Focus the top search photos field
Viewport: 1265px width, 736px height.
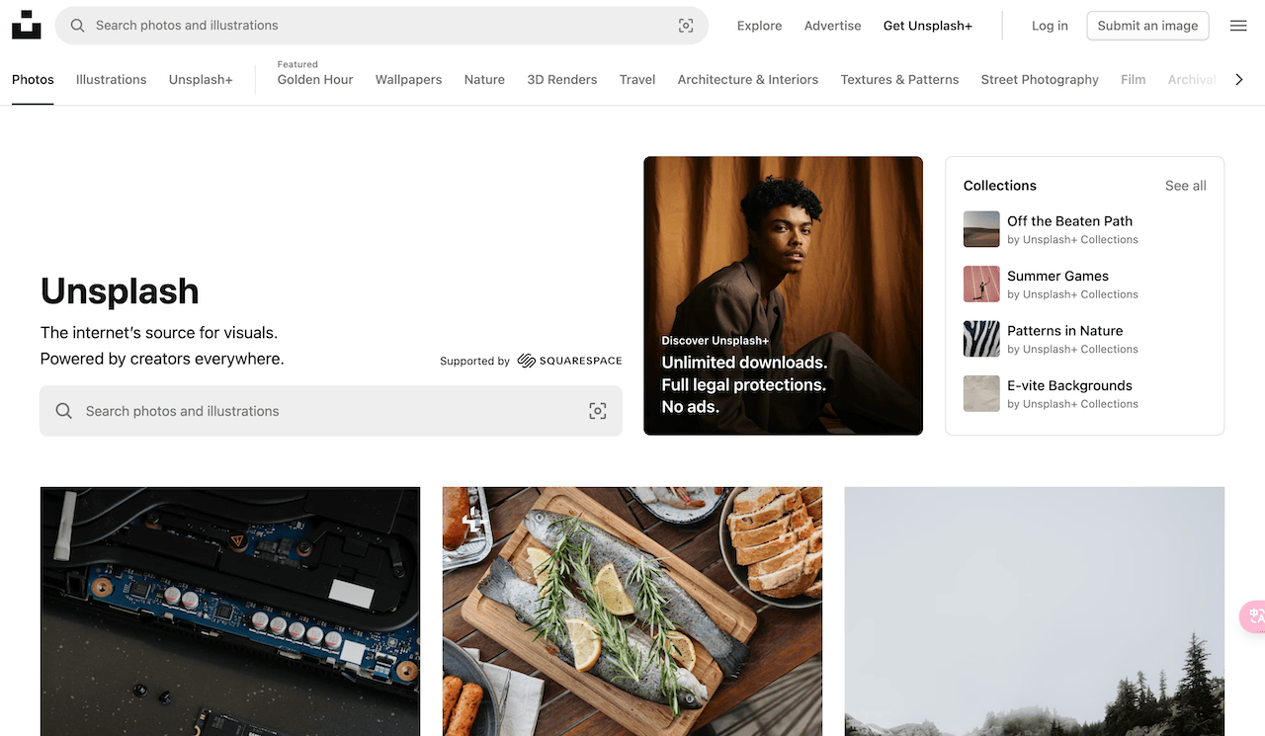click(x=381, y=26)
